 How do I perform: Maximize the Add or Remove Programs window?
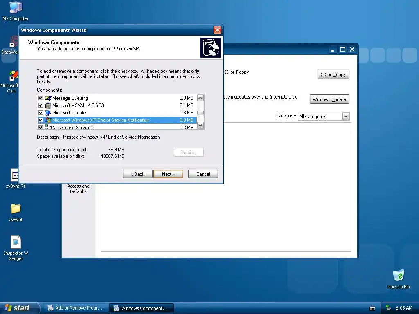pyautogui.click(x=342, y=49)
